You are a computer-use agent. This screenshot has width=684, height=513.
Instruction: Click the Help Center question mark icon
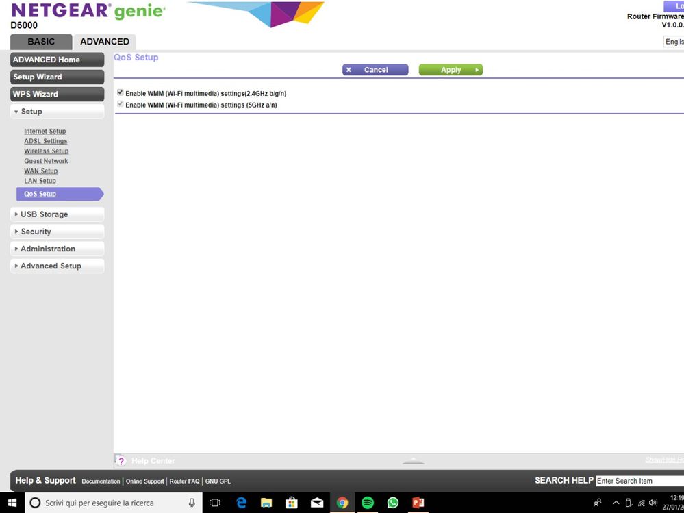tap(121, 461)
